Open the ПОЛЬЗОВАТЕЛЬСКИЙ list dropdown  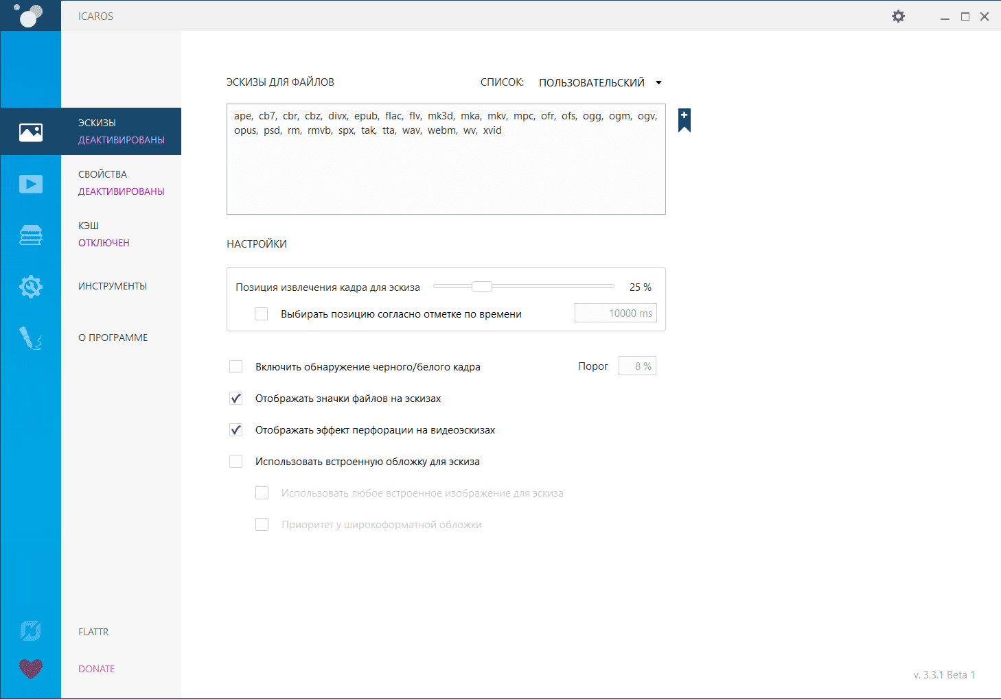coord(600,82)
